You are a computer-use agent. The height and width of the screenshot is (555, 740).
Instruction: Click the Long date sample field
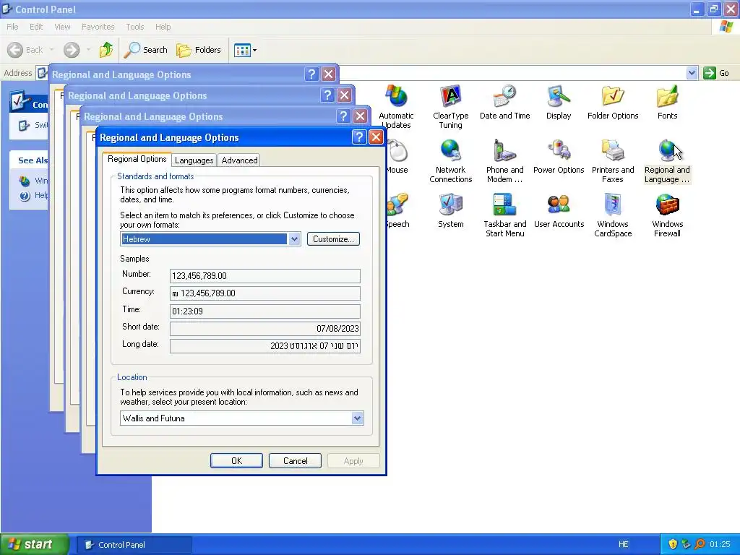264,346
